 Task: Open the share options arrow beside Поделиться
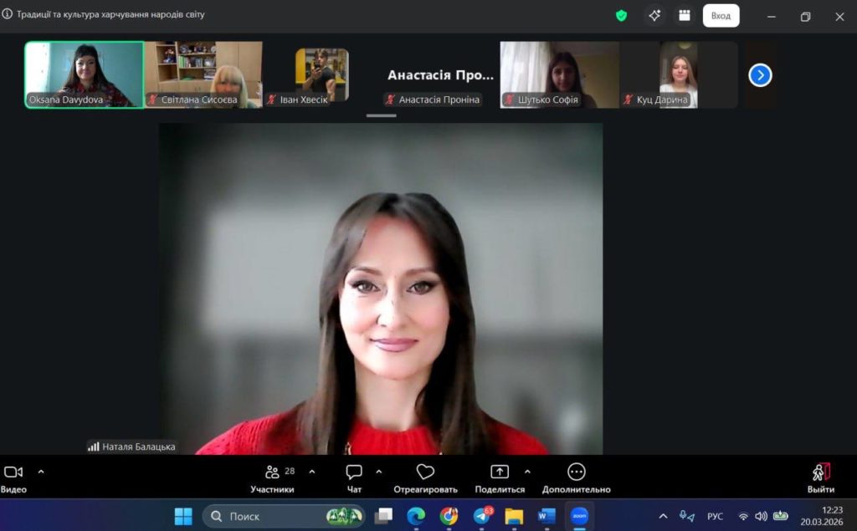[x=526, y=472]
